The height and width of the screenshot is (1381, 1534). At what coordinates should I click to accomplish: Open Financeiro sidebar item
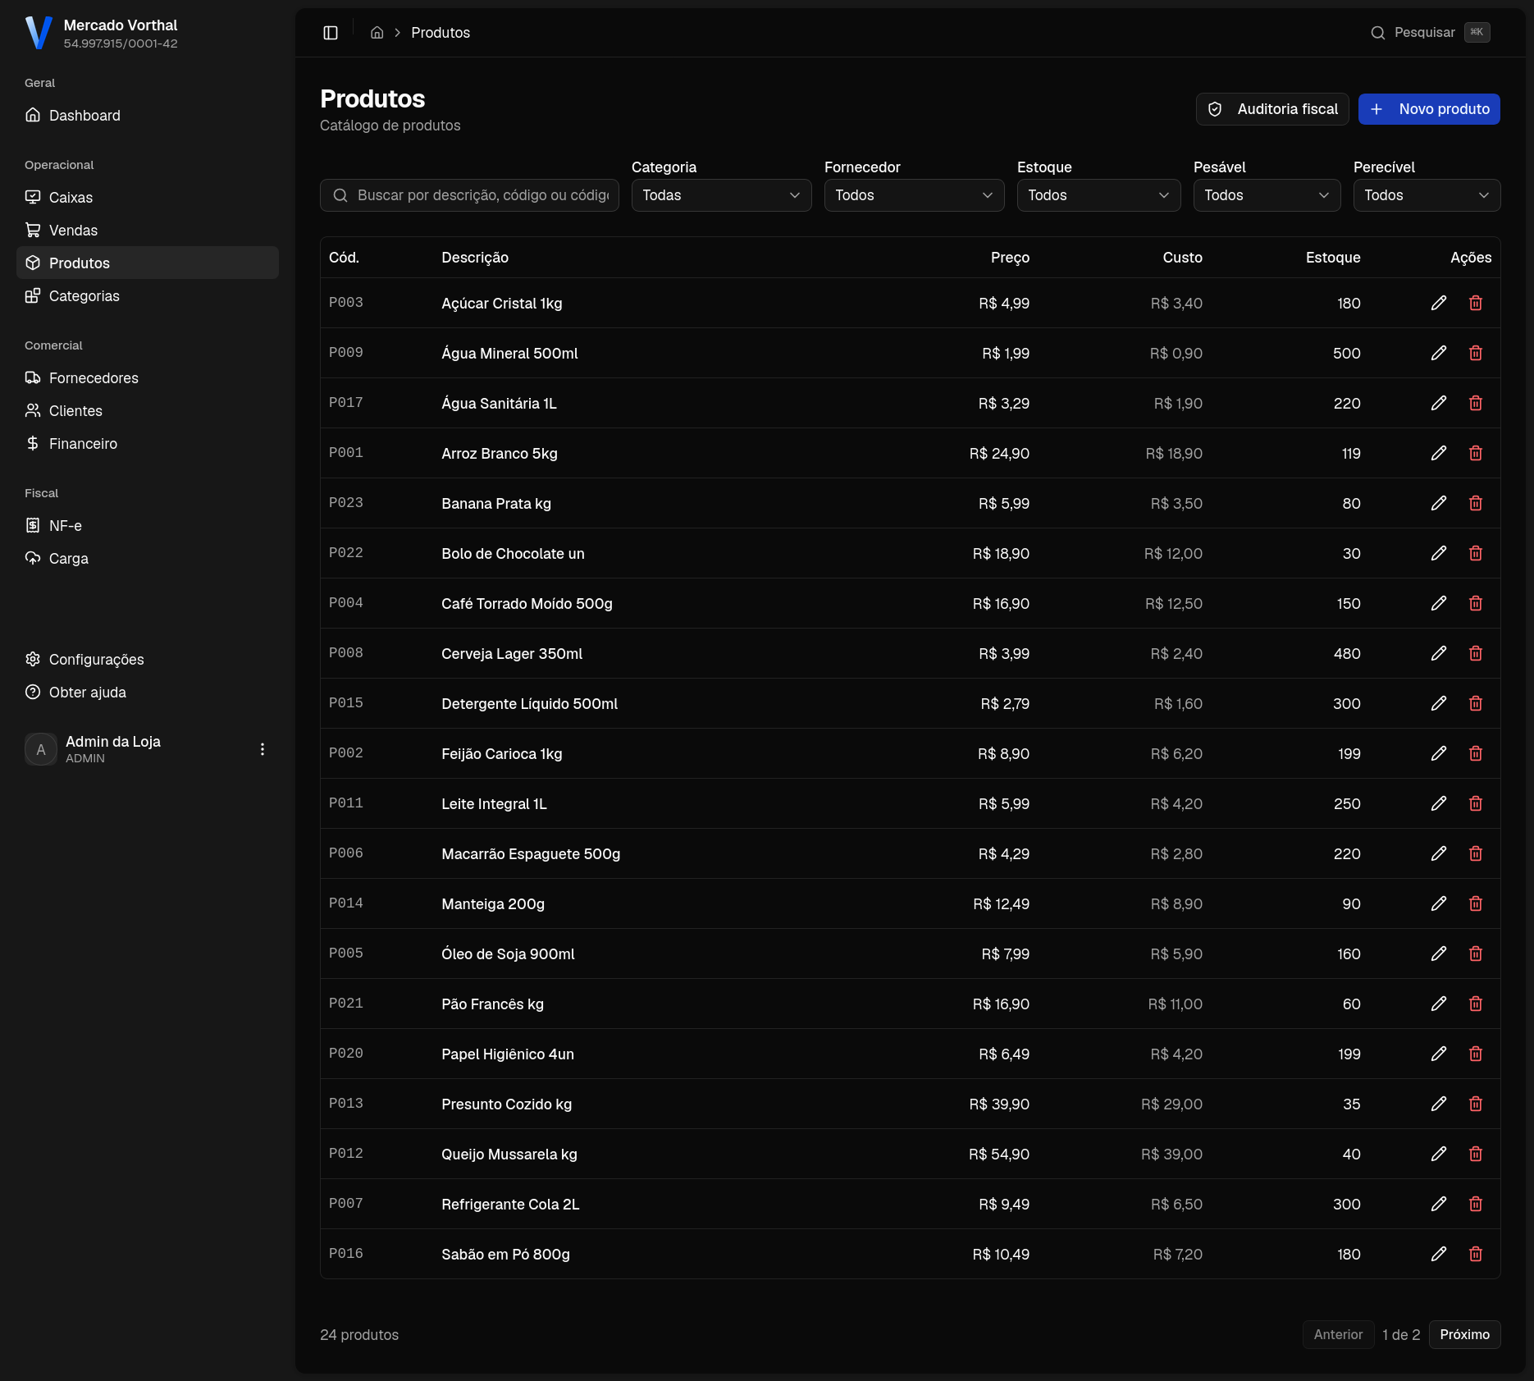pyautogui.click(x=148, y=444)
